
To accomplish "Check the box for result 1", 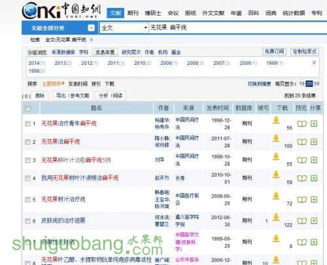I will click(x=27, y=124).
